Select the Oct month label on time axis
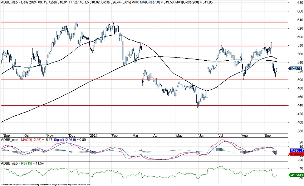 [x=27, y=136]
